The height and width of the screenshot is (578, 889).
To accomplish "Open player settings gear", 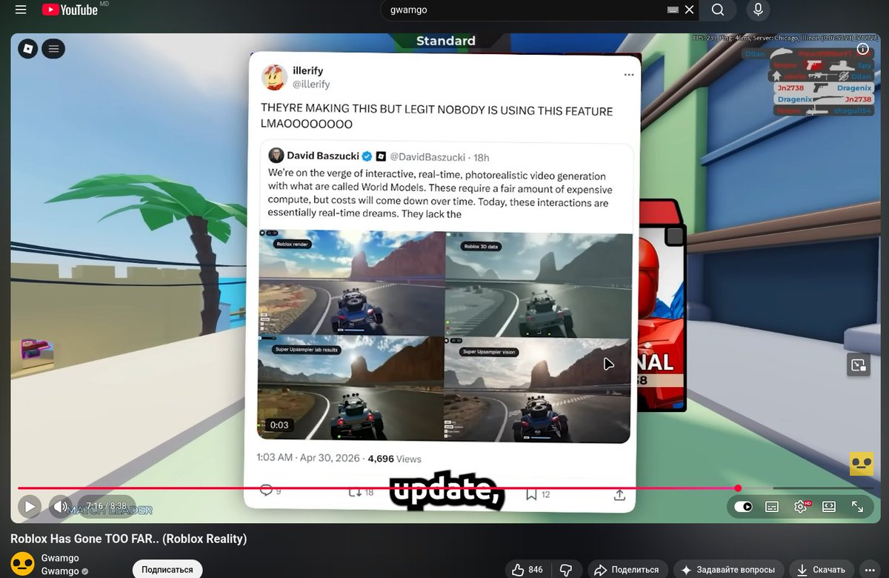I will [x=801, y=507].
